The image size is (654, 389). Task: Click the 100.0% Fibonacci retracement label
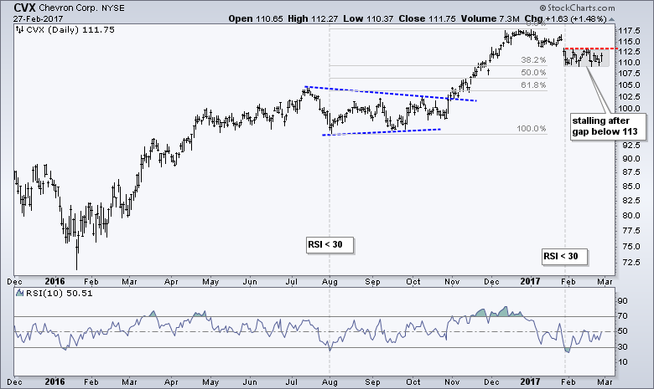[532, 129]
